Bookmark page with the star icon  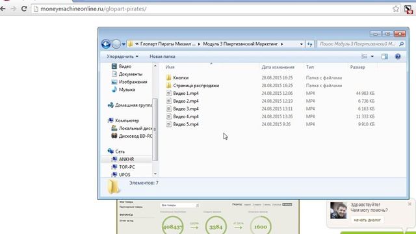(396, 8)
